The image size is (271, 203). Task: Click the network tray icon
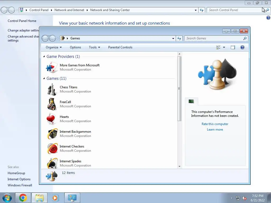click(238, 198)
